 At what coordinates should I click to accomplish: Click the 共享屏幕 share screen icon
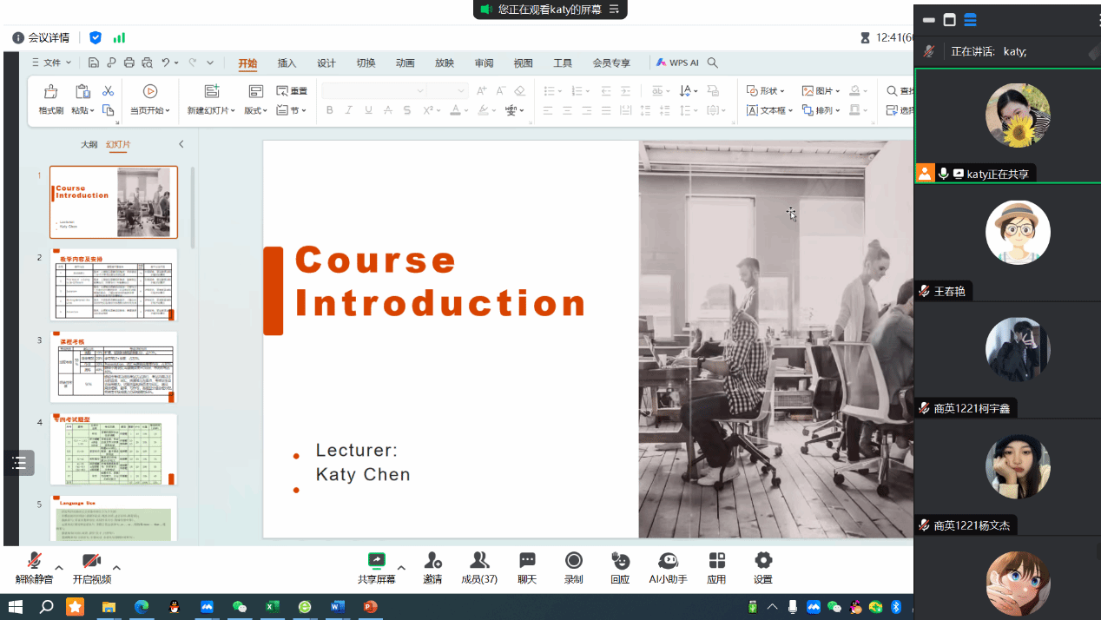376,567
